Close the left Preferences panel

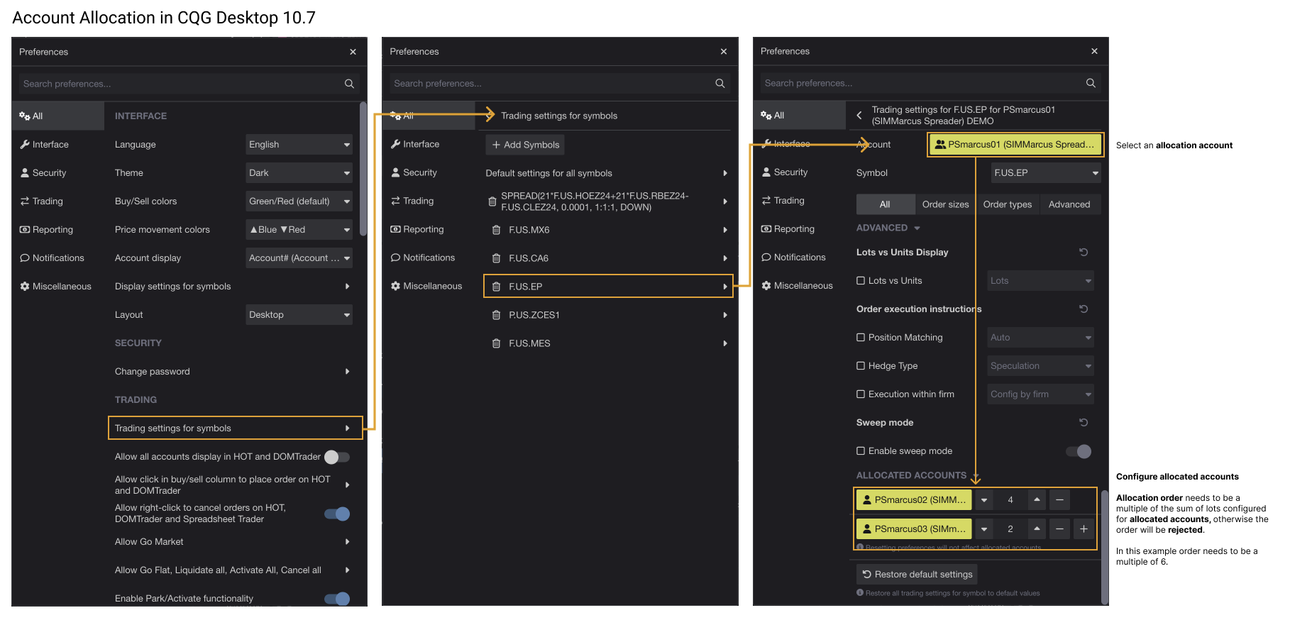click(353, 52)
